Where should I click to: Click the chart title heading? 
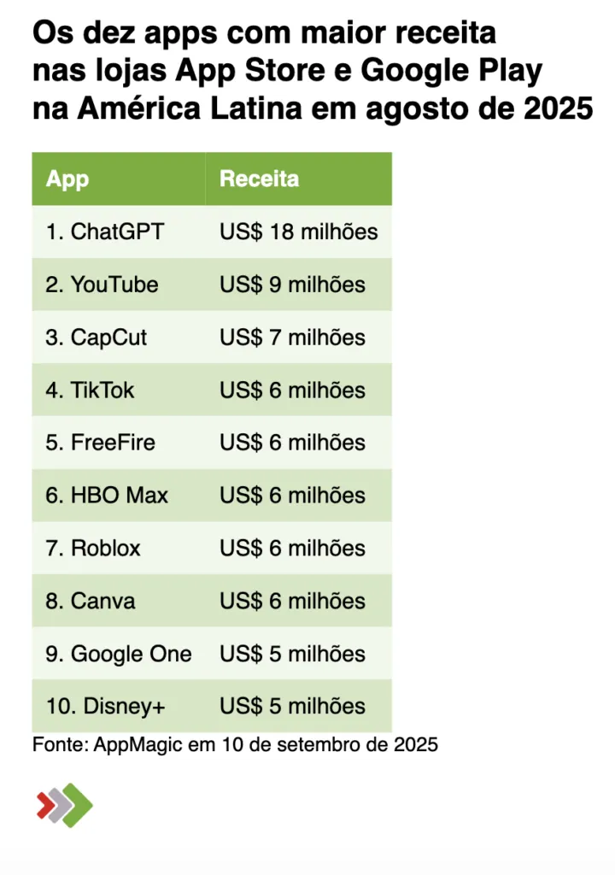(x=312, y=71)
